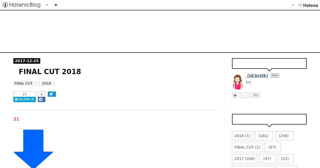Open the dropdown arrow beside Hatena Blog

(x=47, y=5)
